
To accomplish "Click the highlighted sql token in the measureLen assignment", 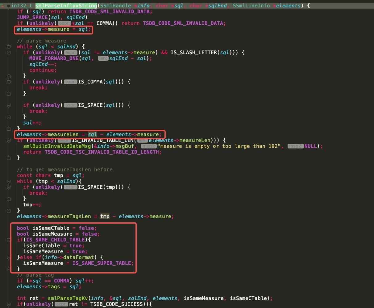I will pyautogui.click(x=92, y=134).
